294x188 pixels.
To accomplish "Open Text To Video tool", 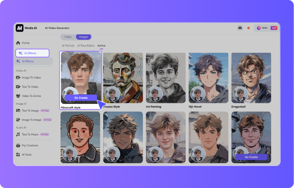I will 30,87.
